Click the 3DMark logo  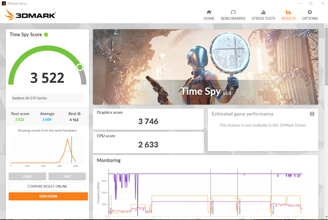pyautogui.click(x=30, y=15)
